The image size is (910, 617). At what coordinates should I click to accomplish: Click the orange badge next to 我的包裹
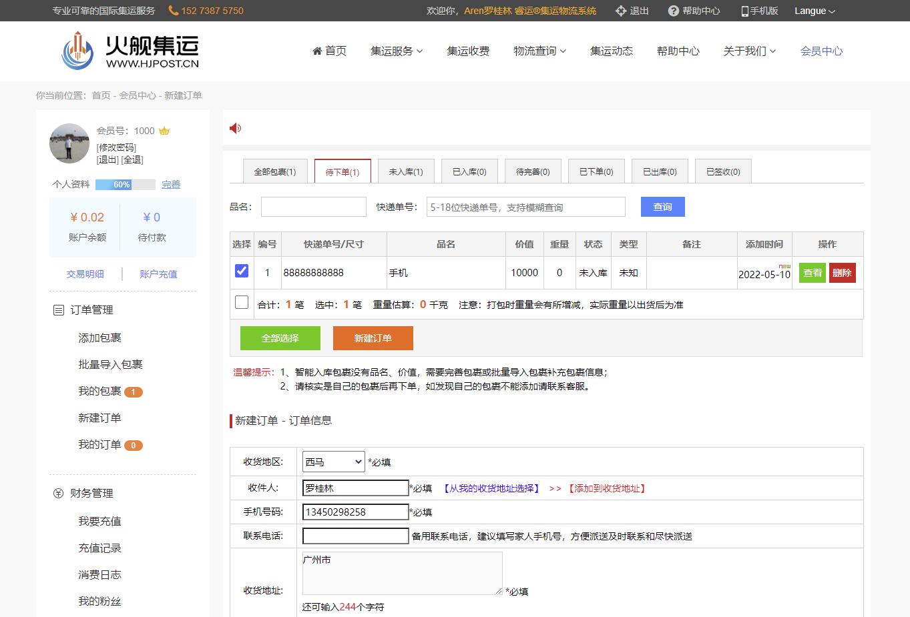[133, 392]
